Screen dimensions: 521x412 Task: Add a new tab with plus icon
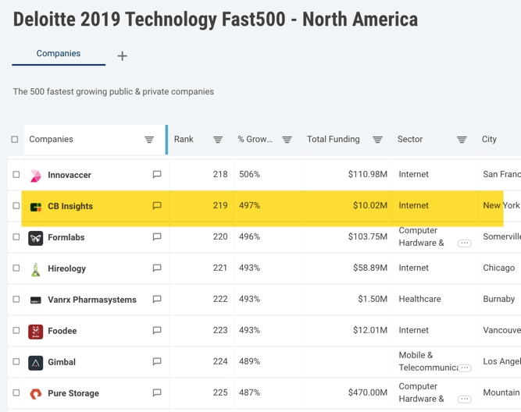[123, 55]
